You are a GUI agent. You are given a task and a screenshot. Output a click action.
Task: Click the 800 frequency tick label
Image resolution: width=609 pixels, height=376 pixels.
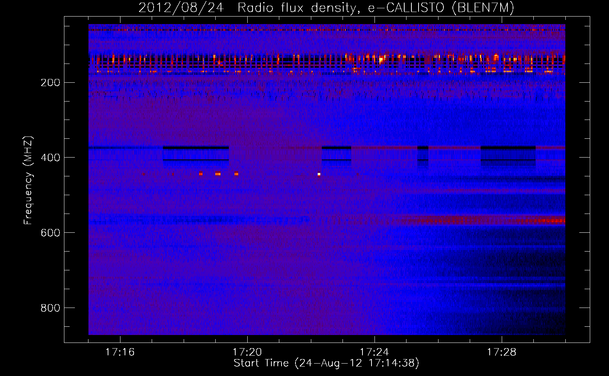click(x=50, y=308)
